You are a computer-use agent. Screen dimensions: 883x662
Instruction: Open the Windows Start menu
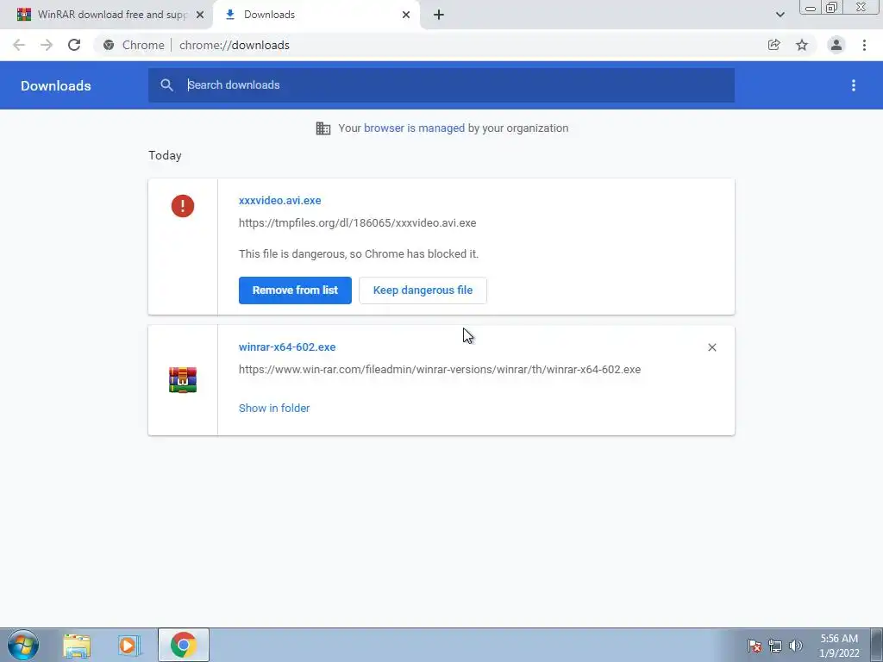click(x=23, y=645)
